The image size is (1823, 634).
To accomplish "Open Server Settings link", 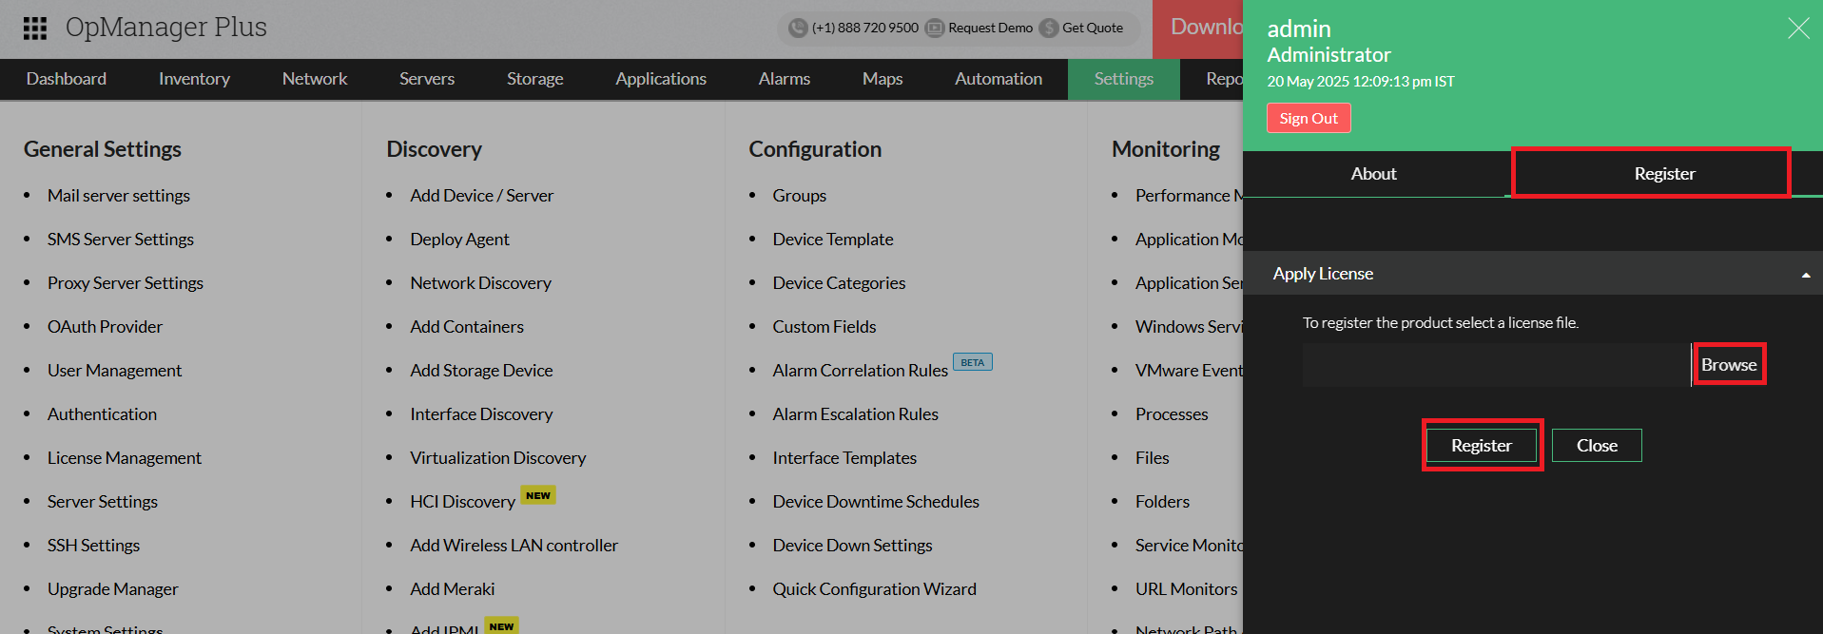I will pos(103,502).
